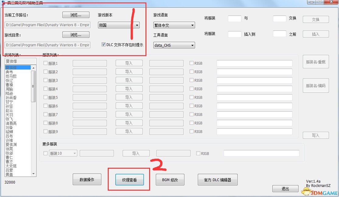Select 黄盖 in the officer list
Screen dimensions: 339x197
tap(9, 174)
